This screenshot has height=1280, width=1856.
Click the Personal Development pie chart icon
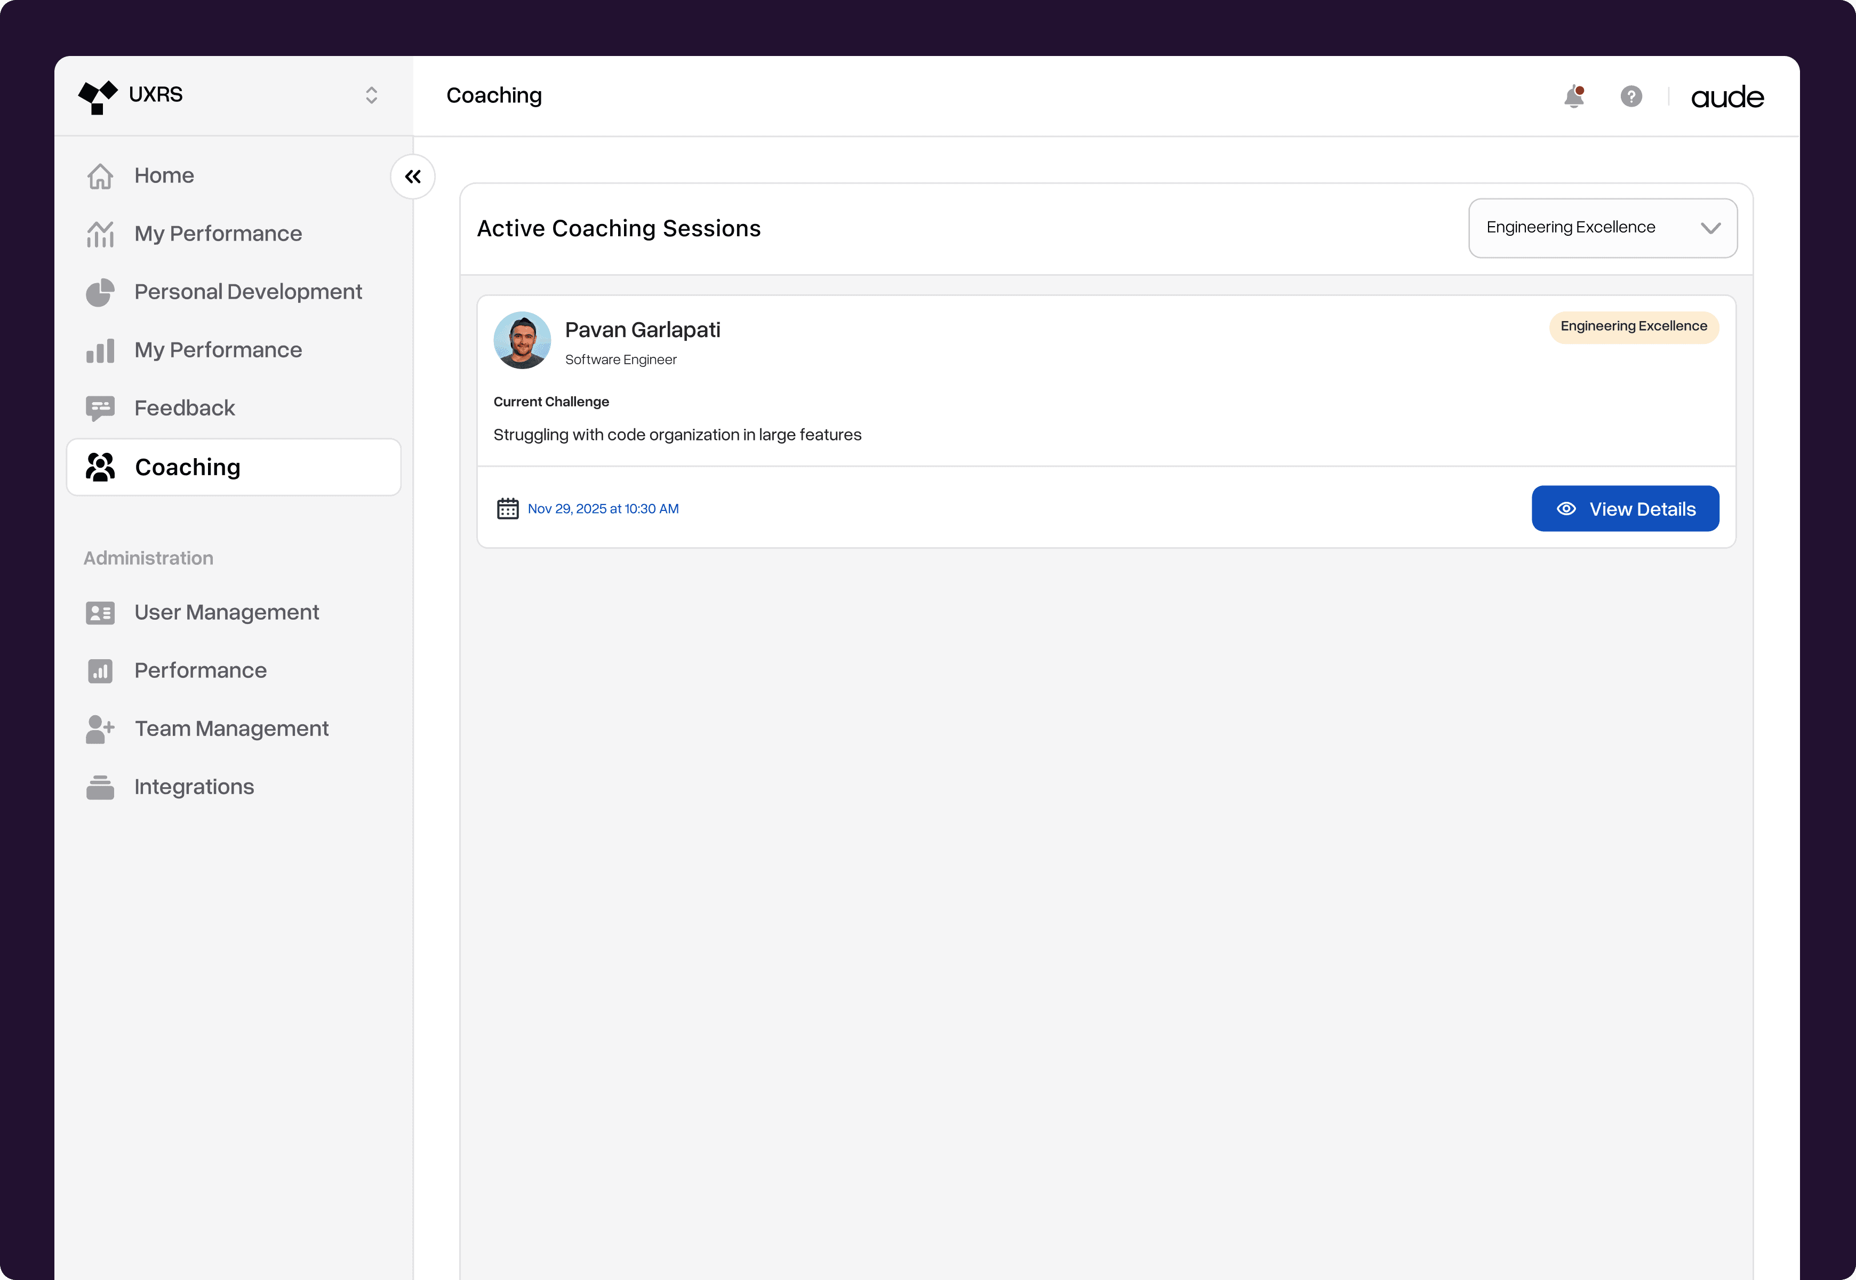coord(100,292)
